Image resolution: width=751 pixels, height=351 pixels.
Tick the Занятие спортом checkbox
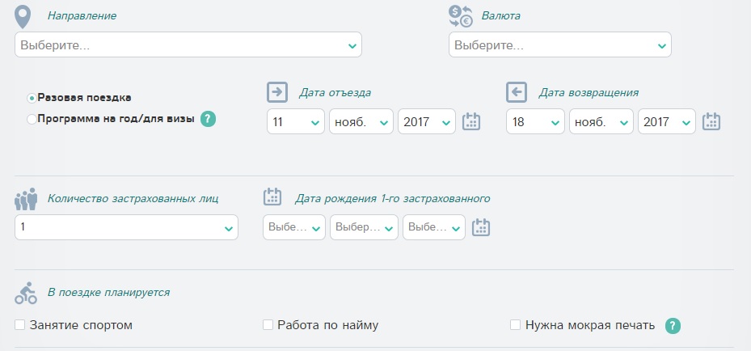(19, 325)
